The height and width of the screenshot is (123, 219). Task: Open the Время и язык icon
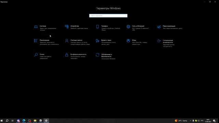coord(97,41)
